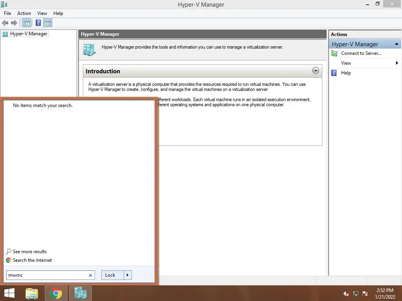Click the Help question mark toolbar icon
The width and height of the screenshot is (402, 301).
click(38, 23)
